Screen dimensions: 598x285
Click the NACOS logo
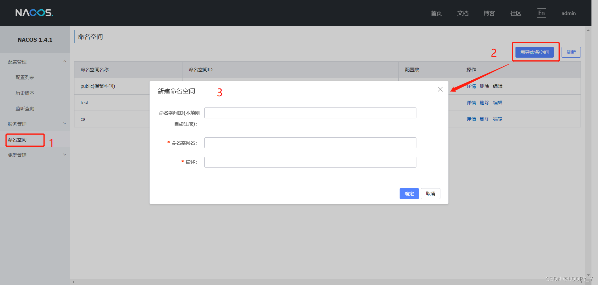click(34, 13)
